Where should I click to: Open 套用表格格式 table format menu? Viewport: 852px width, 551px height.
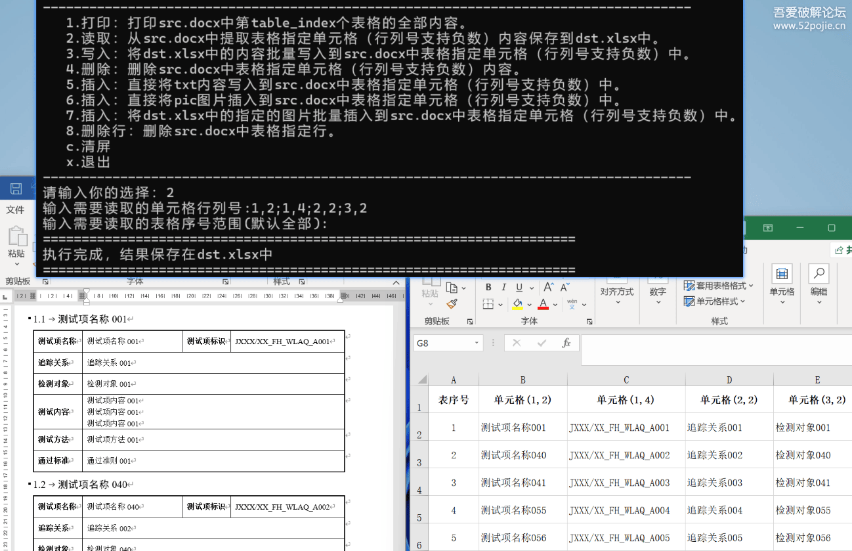click(x=719, y=286)
